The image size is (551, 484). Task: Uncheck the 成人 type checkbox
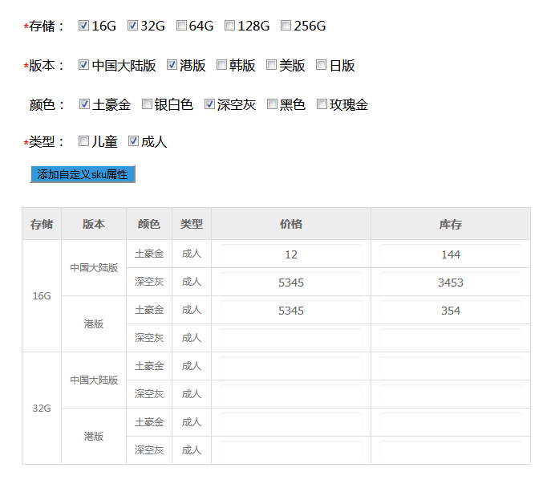click(133, 141)
